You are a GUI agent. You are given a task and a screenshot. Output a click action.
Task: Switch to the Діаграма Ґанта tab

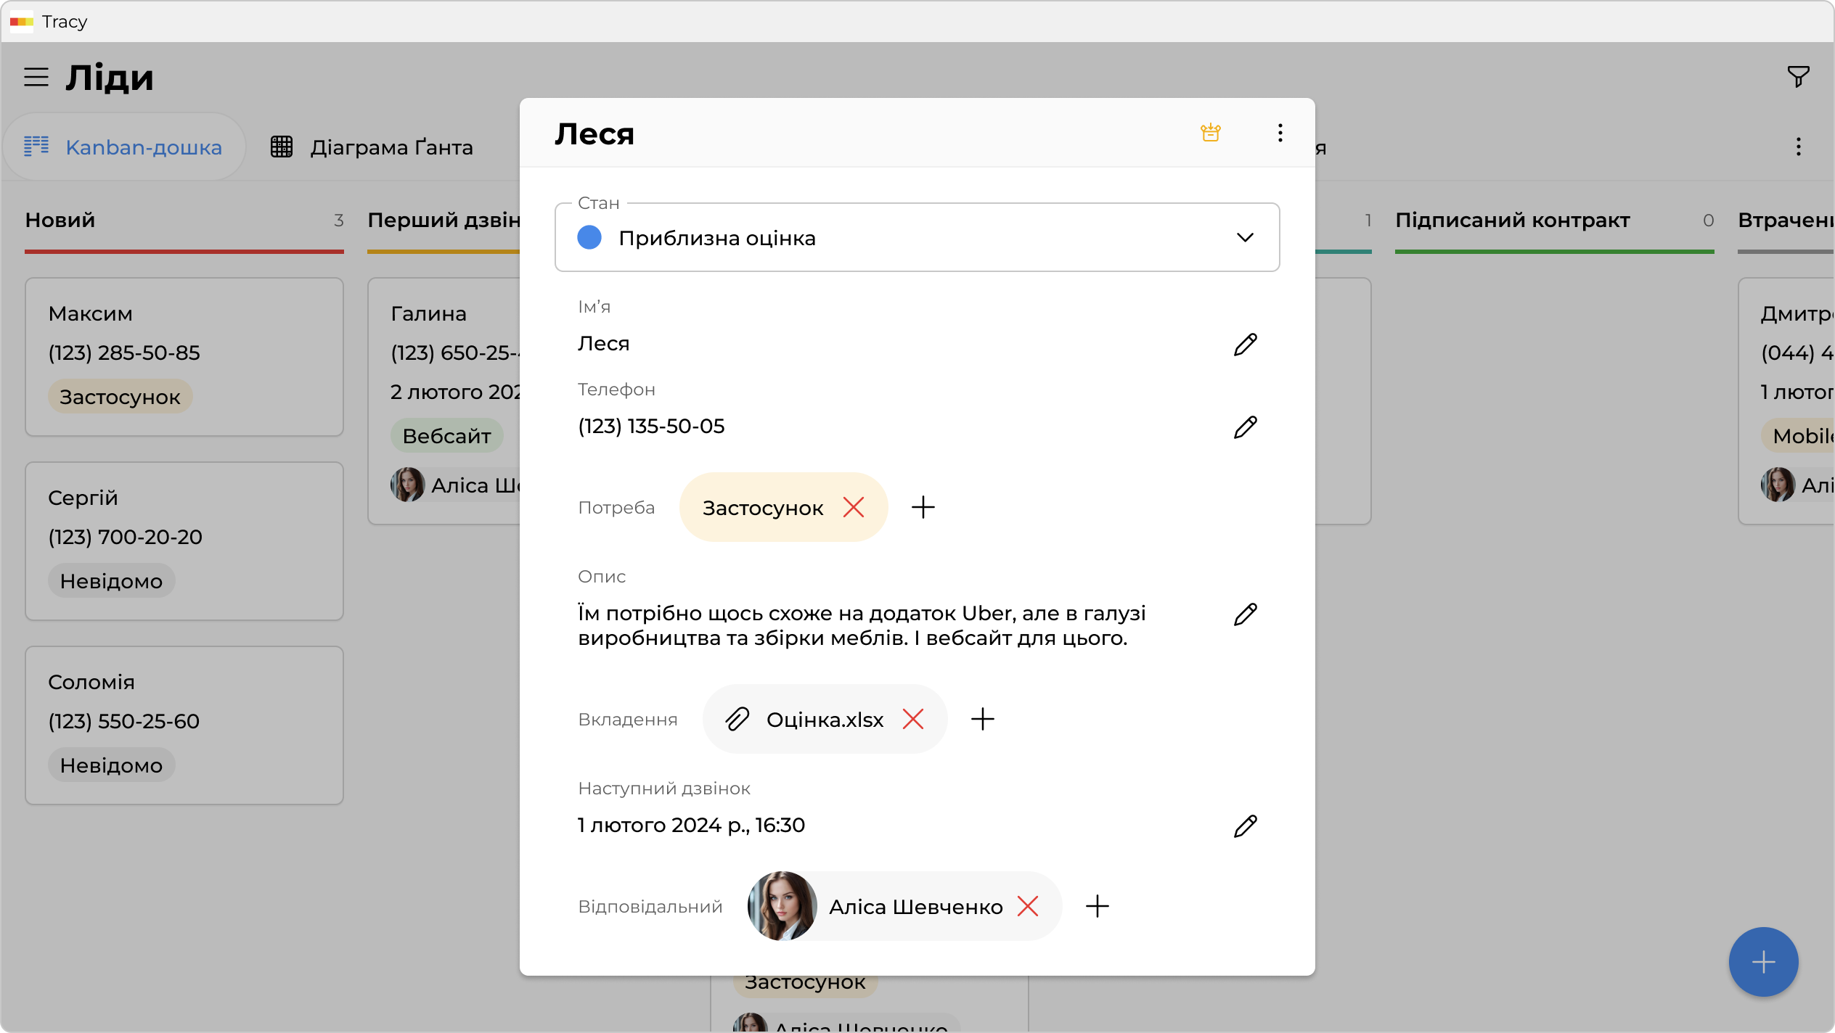click(x=372, y=147)
